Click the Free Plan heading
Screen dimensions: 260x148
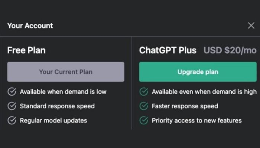pos(26,50)
